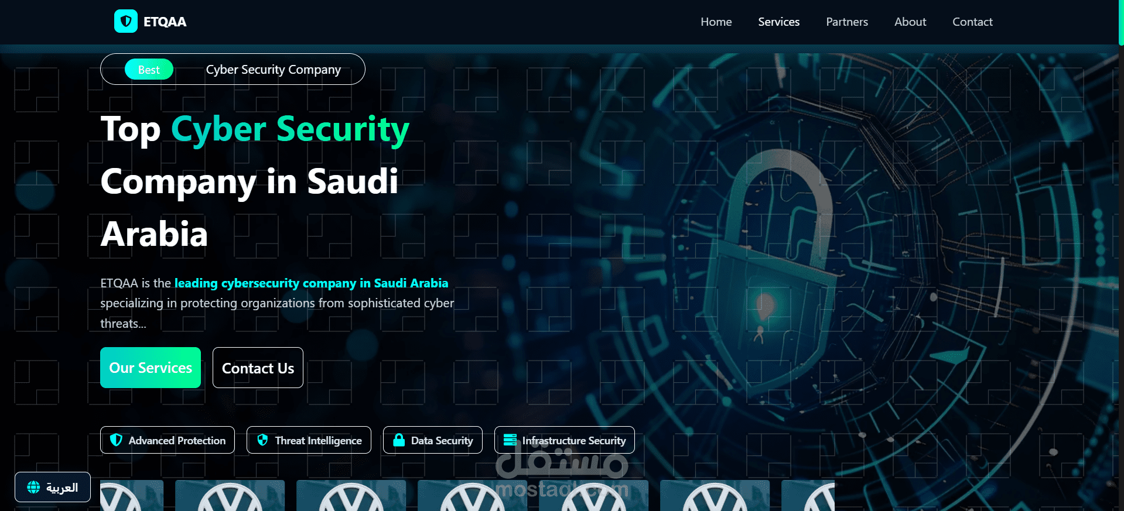Click the Advanced Protection shield icon

point(117,440)
